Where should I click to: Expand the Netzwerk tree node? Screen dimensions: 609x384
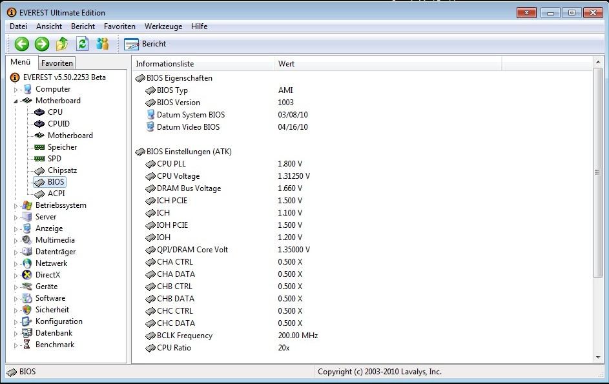coord(15,264)
